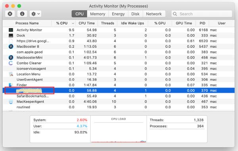Switch to the Memory tab
This screenshot has height=151, width=238.
pyautogui.click(x=98, y=14)
